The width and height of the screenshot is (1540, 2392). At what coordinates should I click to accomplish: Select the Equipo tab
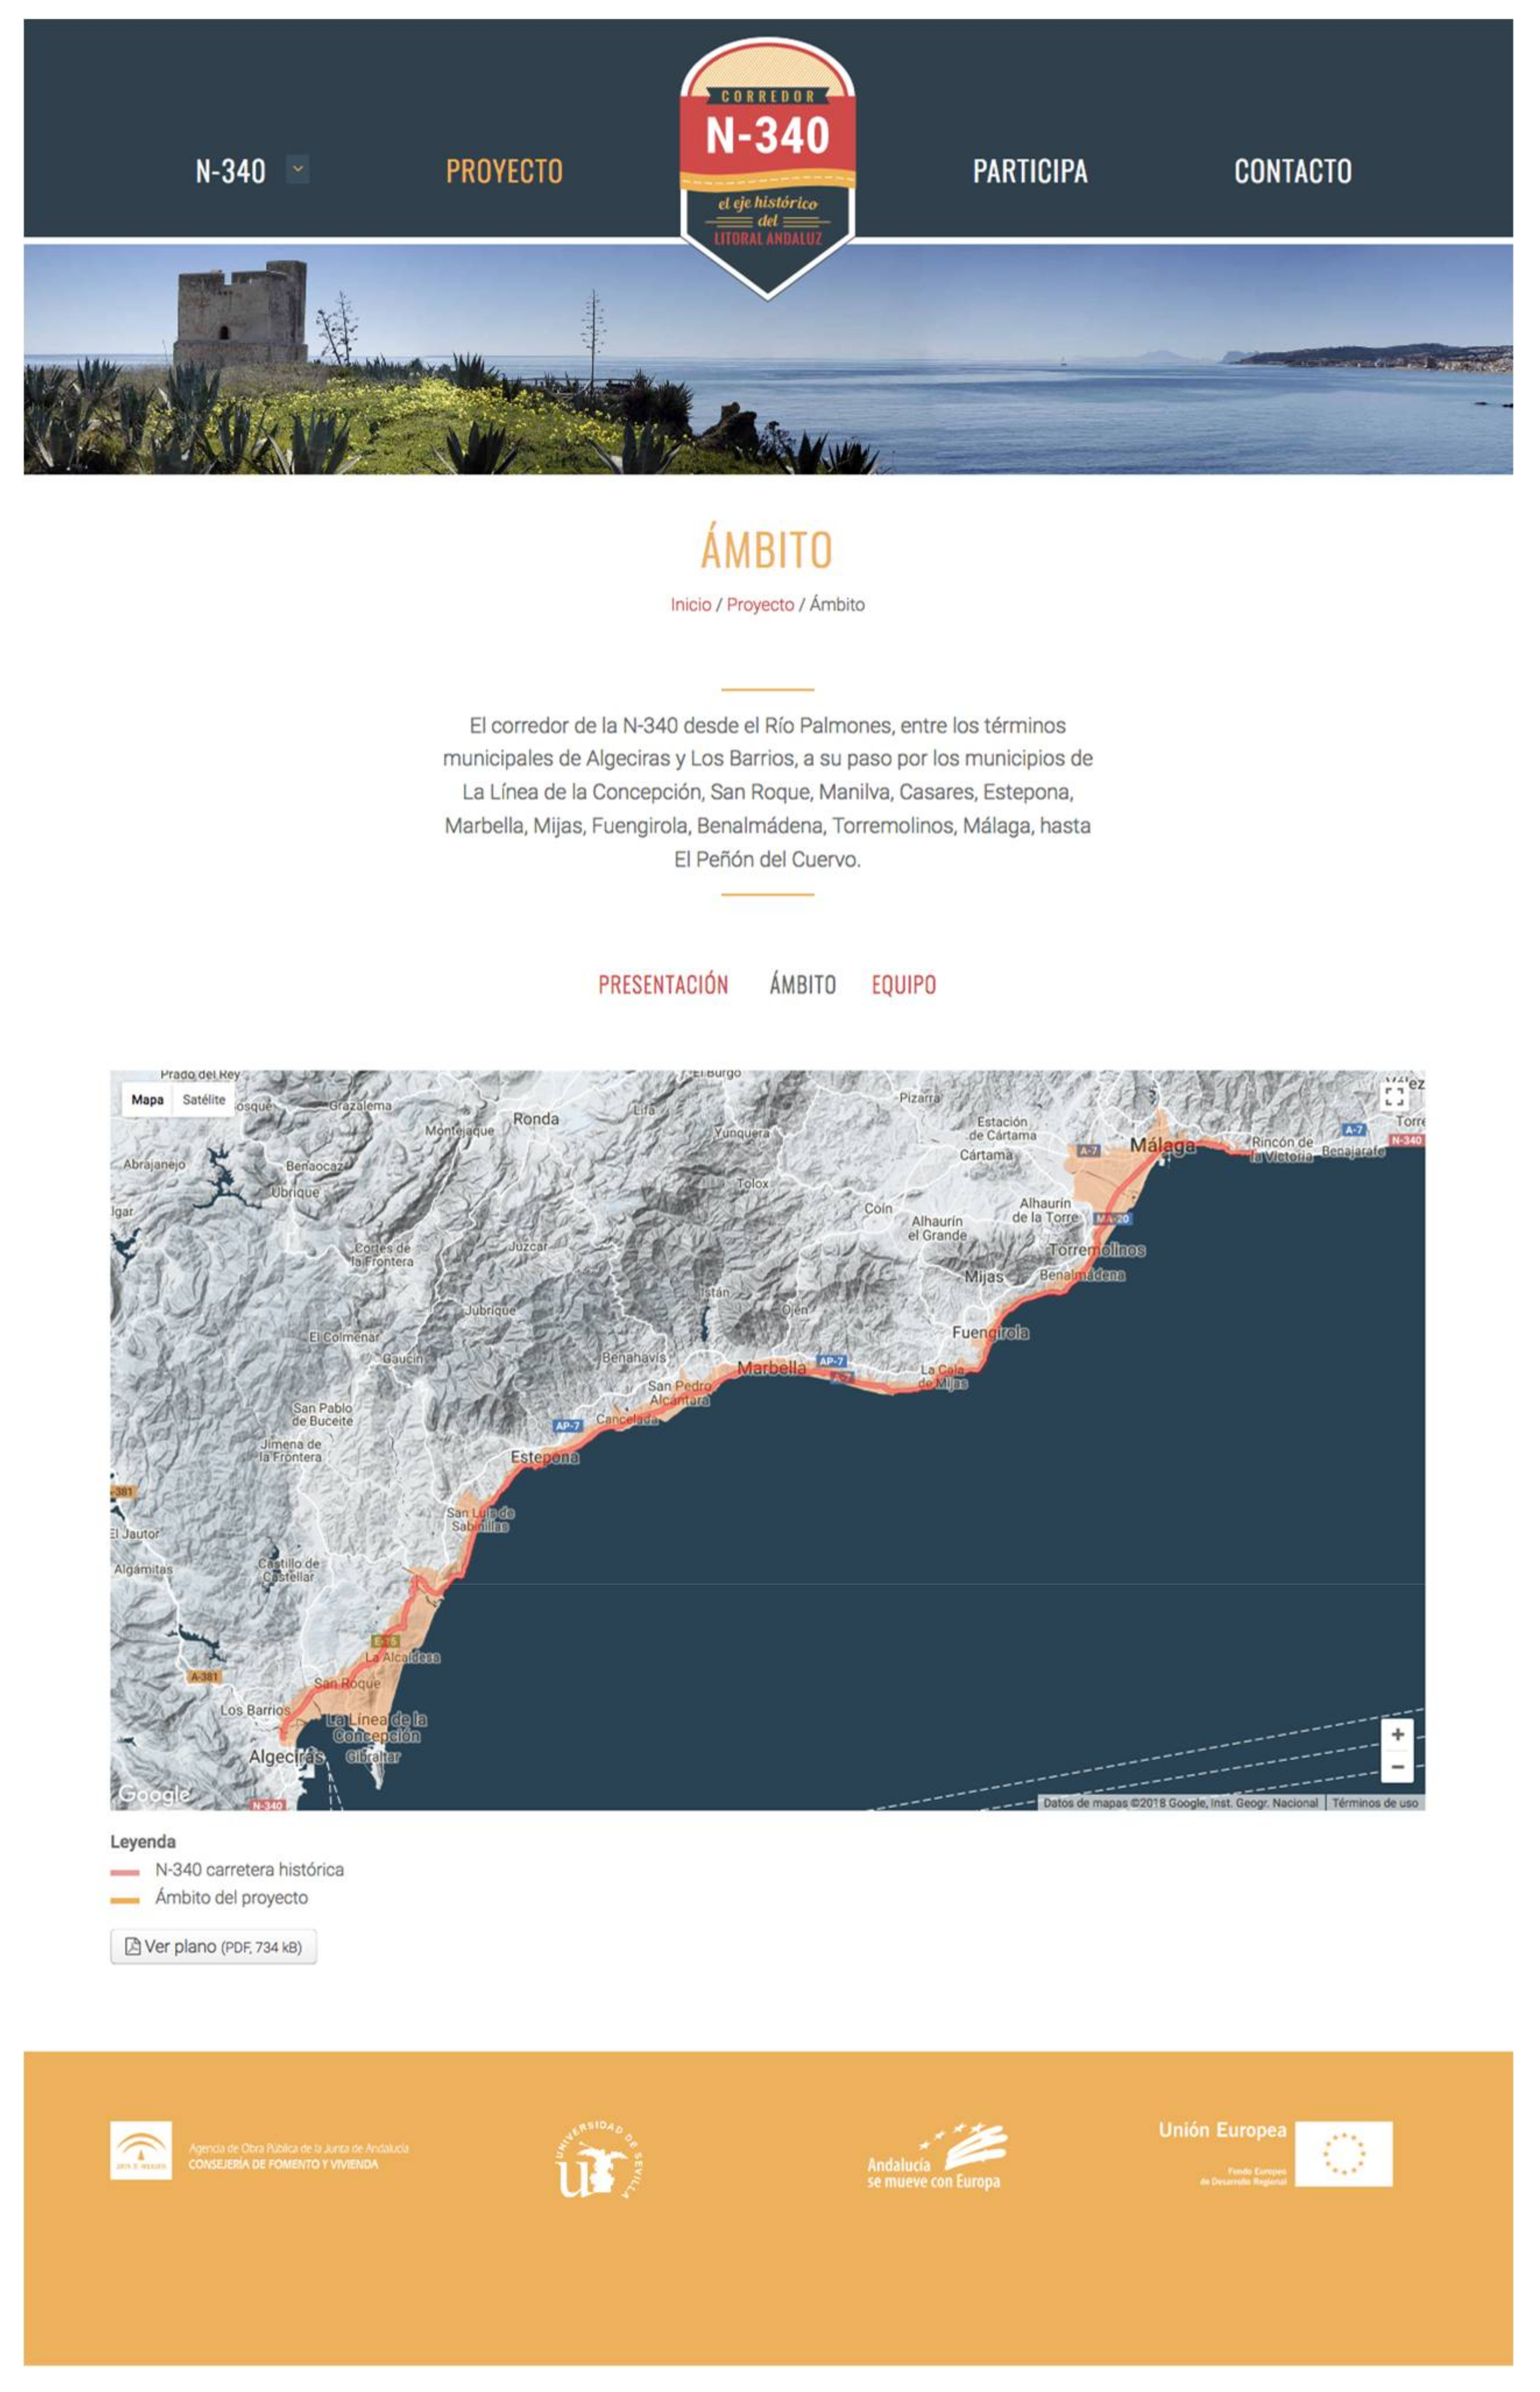[x=903, y=984]
